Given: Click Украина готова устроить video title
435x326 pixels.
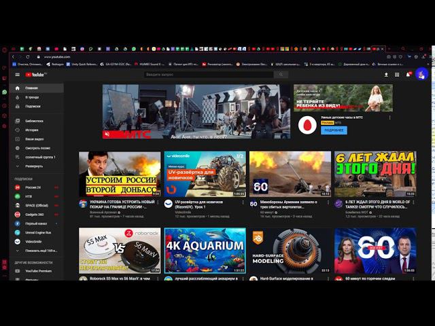Looking at the screenshot, I should [x=122, y=204].
